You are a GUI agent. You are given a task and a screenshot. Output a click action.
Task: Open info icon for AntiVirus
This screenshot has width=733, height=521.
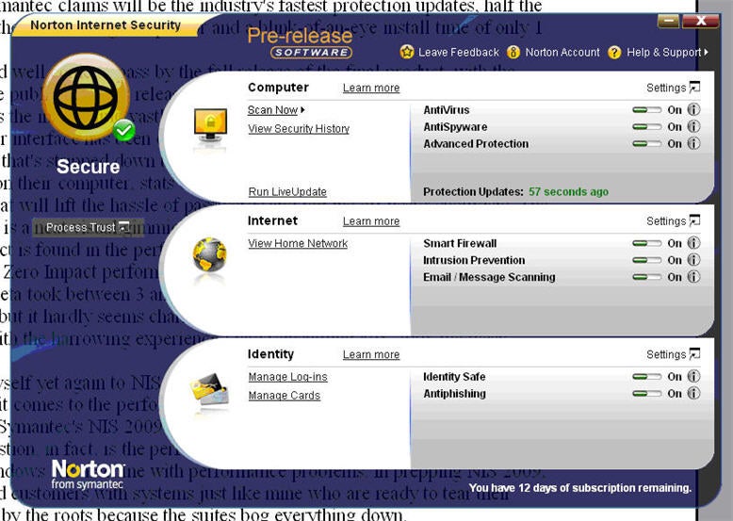(693, 109)
